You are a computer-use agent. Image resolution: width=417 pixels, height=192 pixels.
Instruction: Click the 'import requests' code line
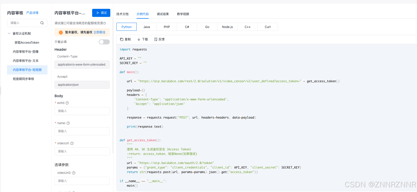click(x=133, y=49)
